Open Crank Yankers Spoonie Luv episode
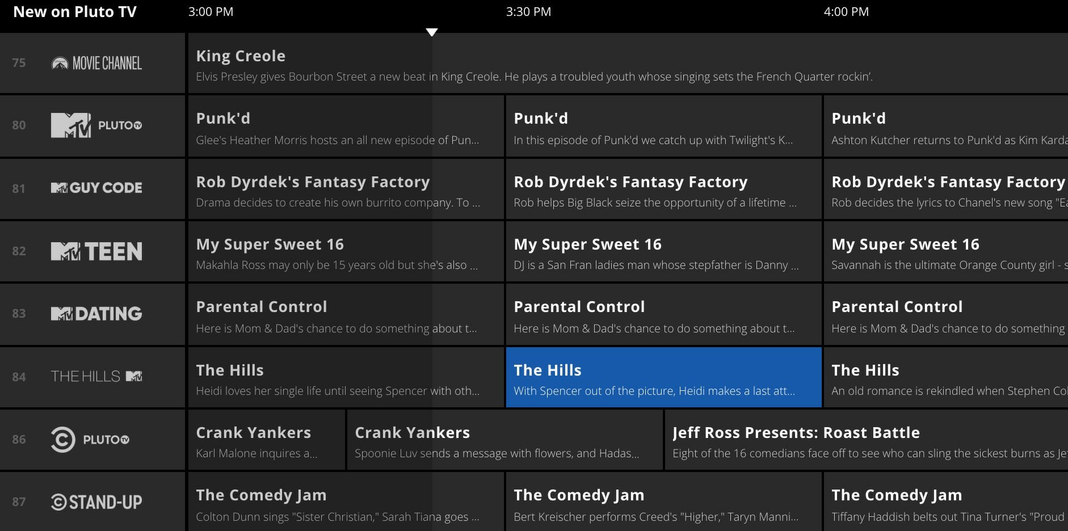This screenshot has width=1068, height=531. coord(505,440)
